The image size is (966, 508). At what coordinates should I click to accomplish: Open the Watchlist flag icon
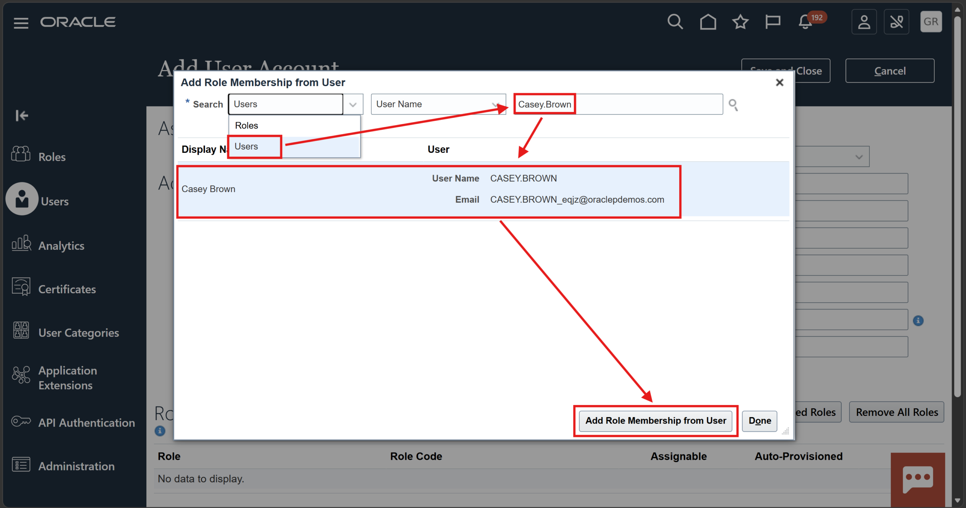pyautogui.click(x=772, y=22)
